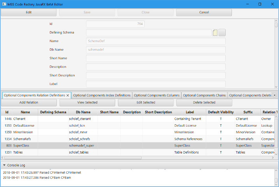279x187 pixels.
Task: Select the Tables row in relation list
Action: pos(23,152)
